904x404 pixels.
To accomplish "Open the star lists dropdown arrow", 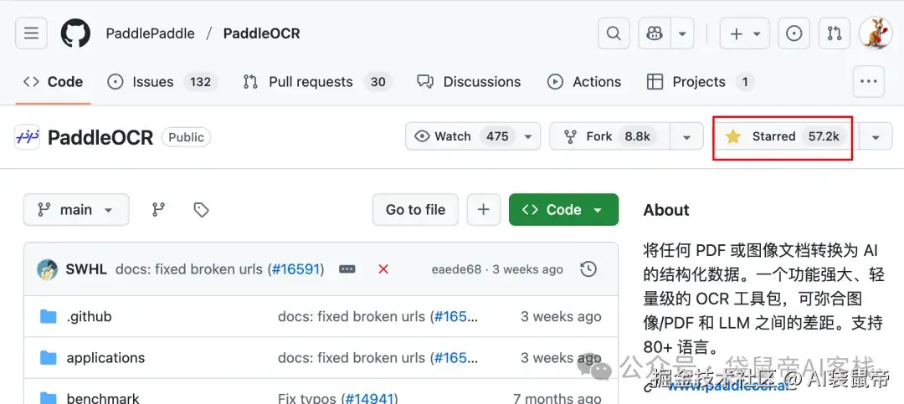I will [876, 136].
